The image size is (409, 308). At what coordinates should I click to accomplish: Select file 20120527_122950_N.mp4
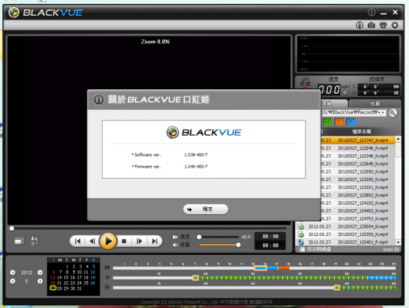[x=358, y=172]
